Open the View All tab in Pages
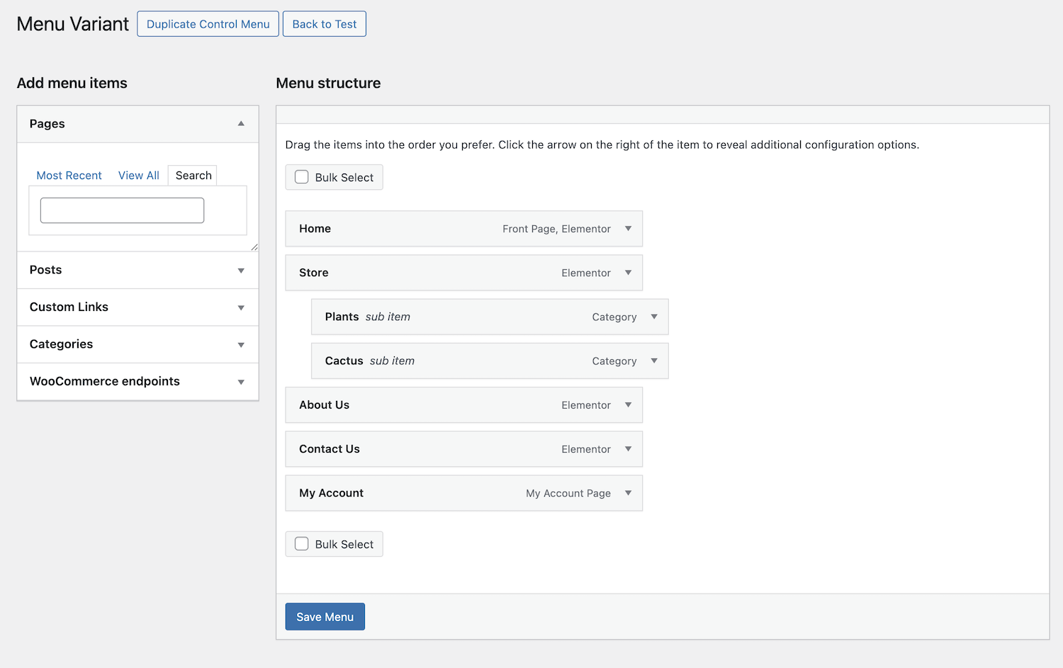Image resolution: width=1063 pixels, height=668 pixels. click(x=138, y=175)
